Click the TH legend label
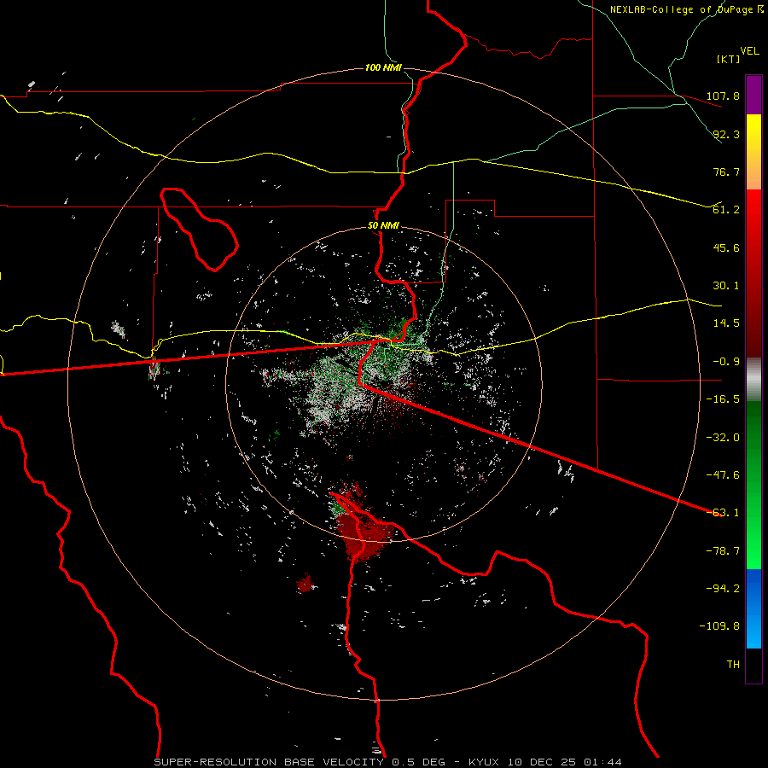Viewport: 768px width, 768px height. (x=733, y=665)
